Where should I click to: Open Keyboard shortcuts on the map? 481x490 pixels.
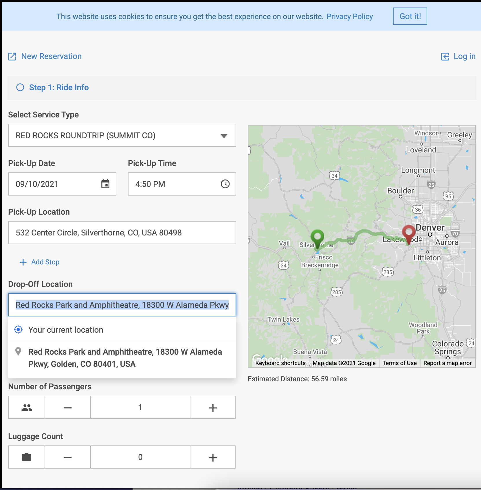280,363
